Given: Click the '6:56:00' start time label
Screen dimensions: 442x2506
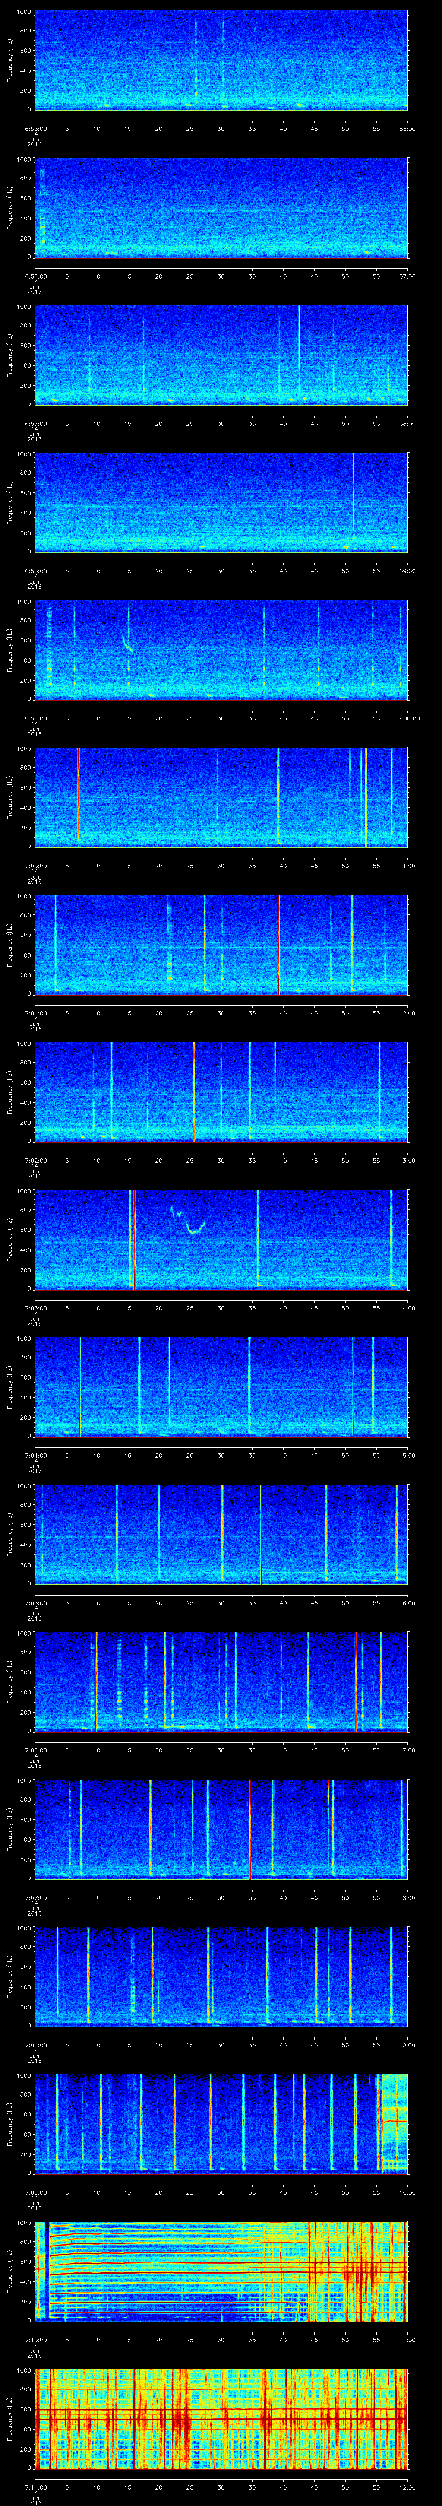Looking at the screenshot, I should click(35, 276).
